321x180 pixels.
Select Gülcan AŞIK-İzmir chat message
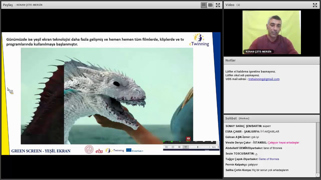(242, 137)
